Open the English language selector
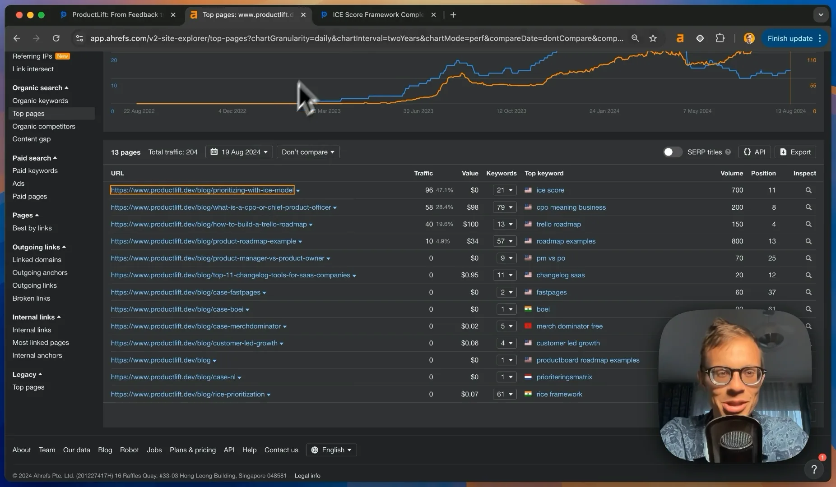 tap(331, 450)
